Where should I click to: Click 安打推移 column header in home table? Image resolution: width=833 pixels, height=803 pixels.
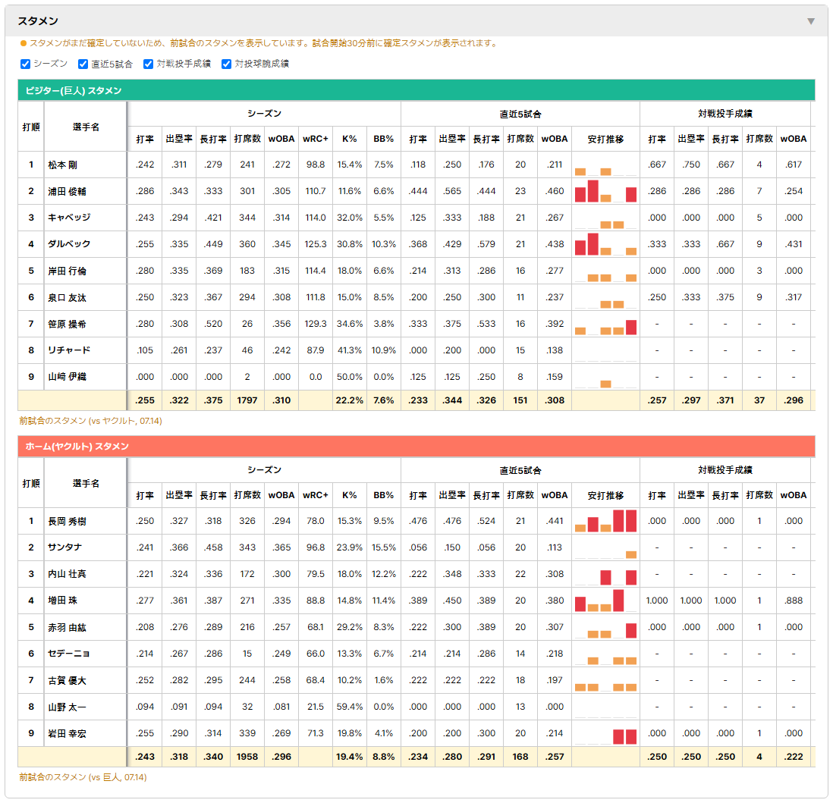tap(605, 495)
